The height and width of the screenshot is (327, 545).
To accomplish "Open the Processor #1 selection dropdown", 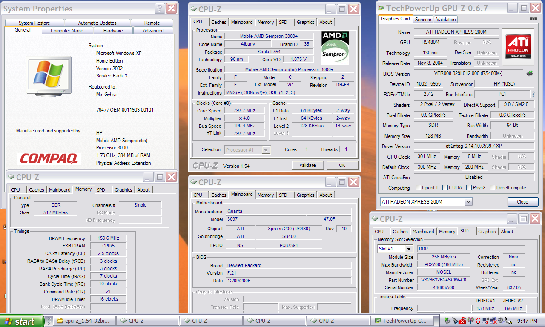I will 266,149.
